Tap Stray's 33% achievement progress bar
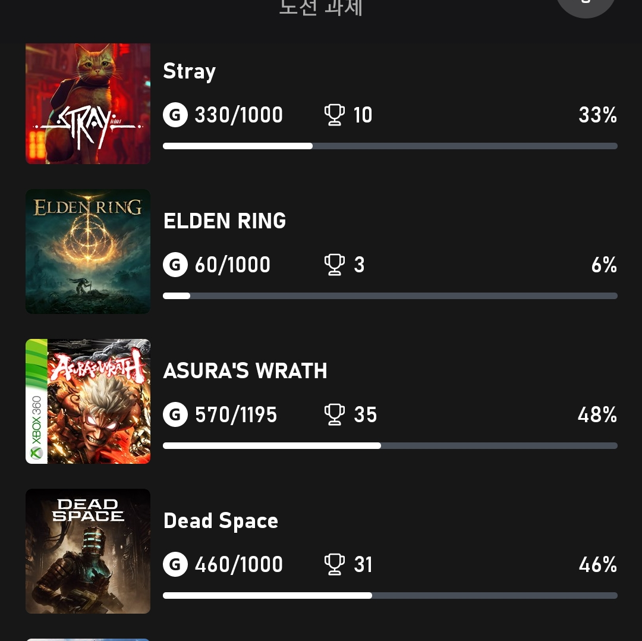This screenshot has width=642, height=641. (x=390, y=146)
